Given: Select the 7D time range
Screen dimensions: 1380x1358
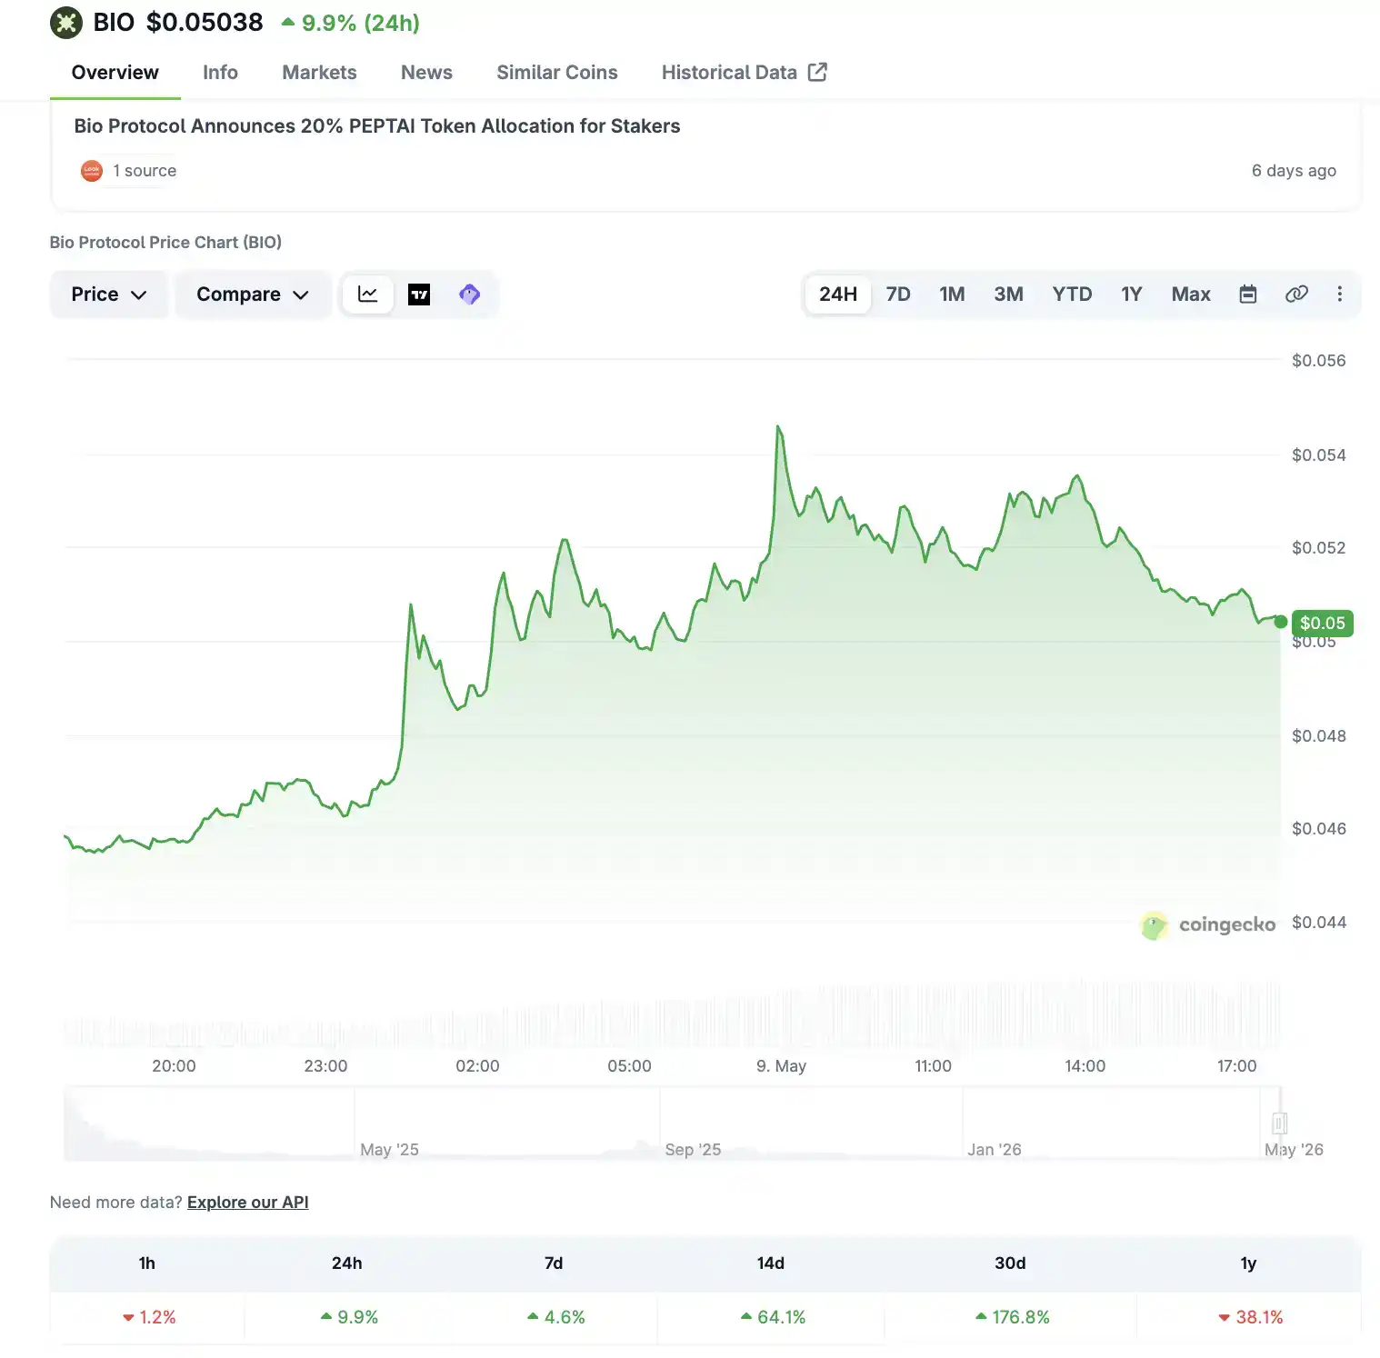Looking at the screenshot, I should point(898,295).
